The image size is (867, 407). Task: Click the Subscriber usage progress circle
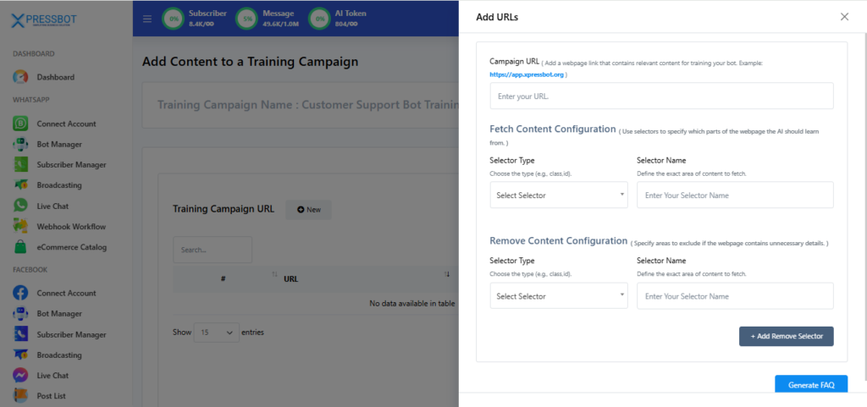click(174, 19)
